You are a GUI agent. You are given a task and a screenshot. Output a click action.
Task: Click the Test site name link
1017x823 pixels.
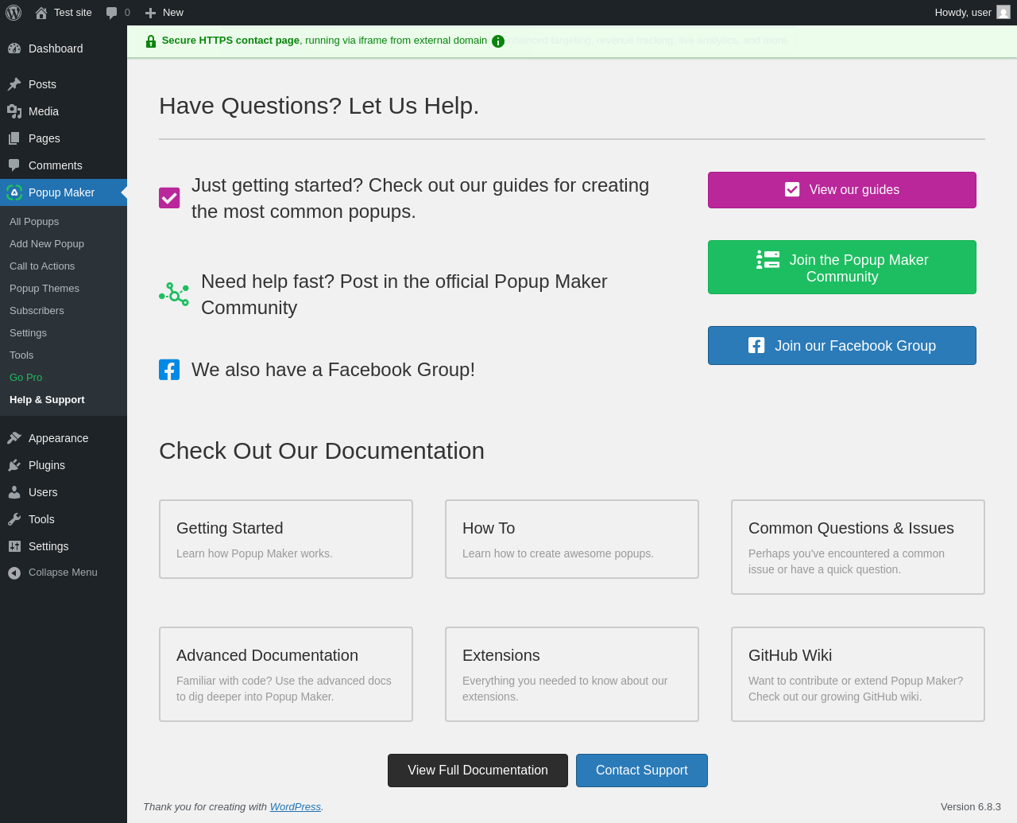[73, 13]
